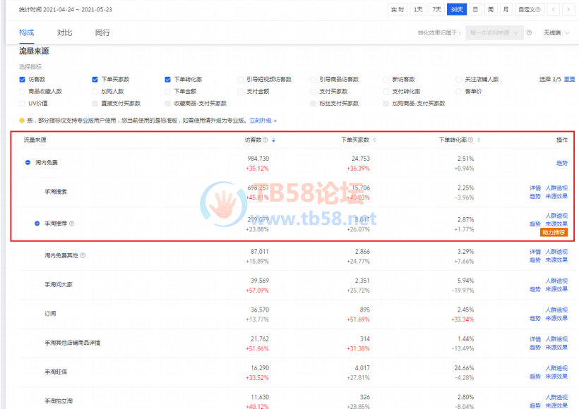Viewport: 579px width, 409px height.
Task: Click the 流量来源 column header
Action: (x=35, y=140)
